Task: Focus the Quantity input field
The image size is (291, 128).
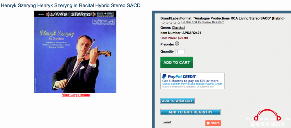Action: pos(180,52)
